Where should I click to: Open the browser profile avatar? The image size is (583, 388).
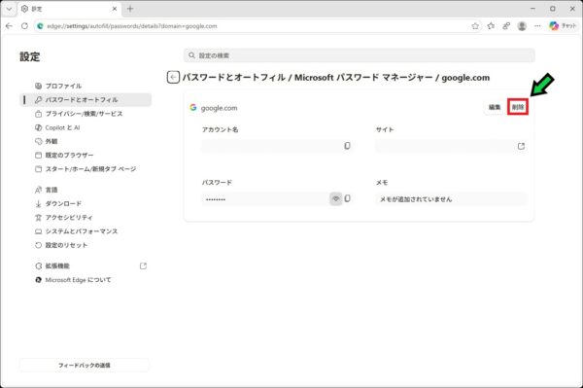(x=522, y=26)
